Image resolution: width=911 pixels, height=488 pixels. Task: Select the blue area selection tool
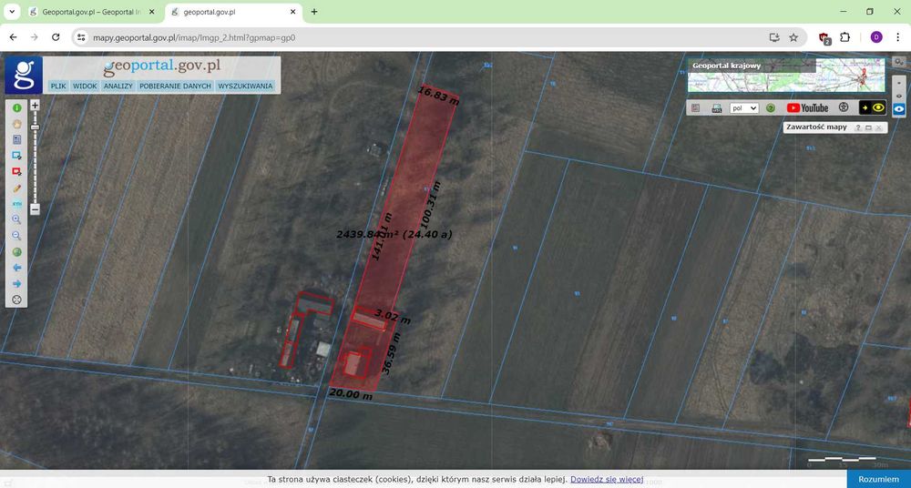pyautogui.click(x=16, y=156)
